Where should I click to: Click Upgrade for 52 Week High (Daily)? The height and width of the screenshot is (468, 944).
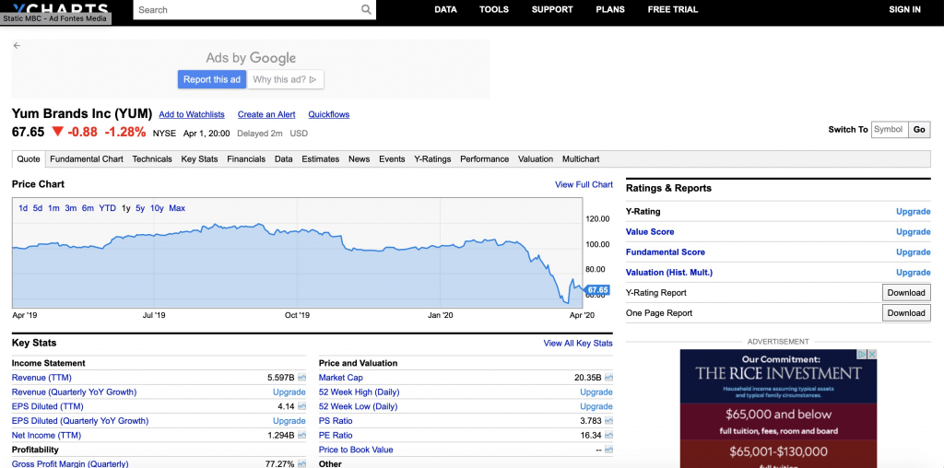(x=596, y=392)
